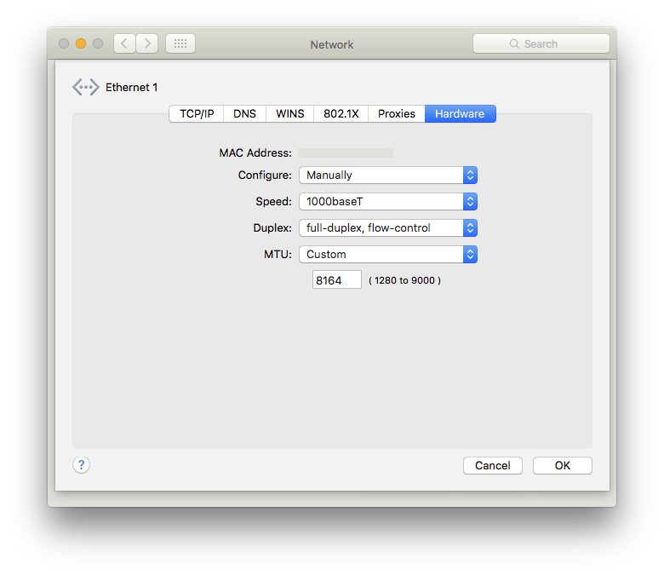Click the orange minimize window button
Viewport: 664px width, 575px height.
coord(81,43)
